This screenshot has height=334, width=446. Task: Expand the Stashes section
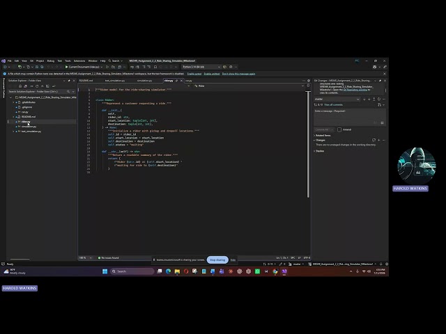click(319, 151)
